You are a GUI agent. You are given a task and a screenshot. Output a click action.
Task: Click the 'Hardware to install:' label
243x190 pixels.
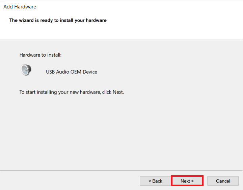(x=40, y=55)
